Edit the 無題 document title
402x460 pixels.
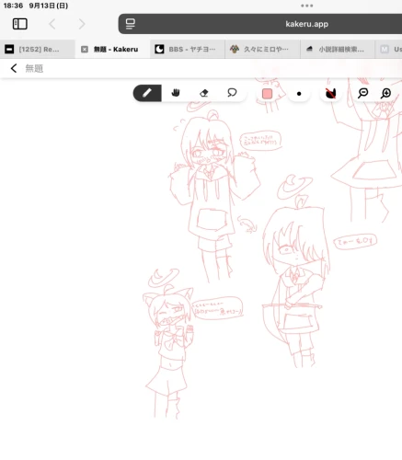tap(34, 68)
